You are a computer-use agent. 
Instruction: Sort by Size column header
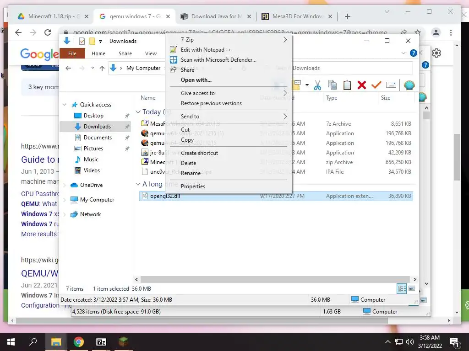(x=396, y=98)
